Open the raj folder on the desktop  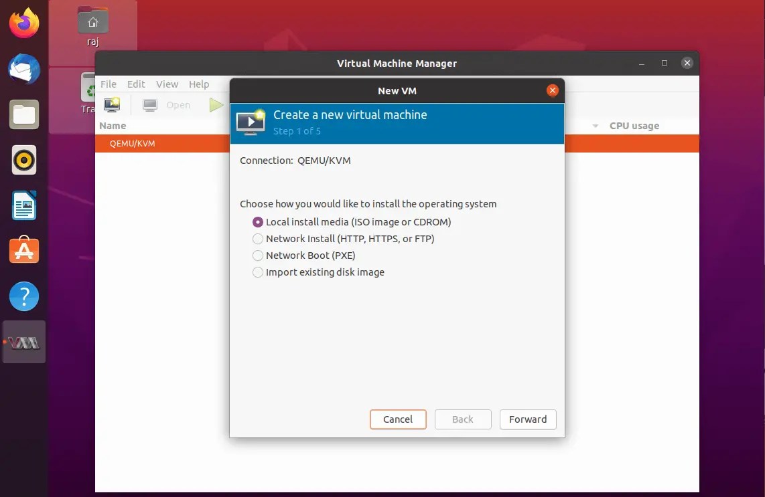[x=92, y=20]
